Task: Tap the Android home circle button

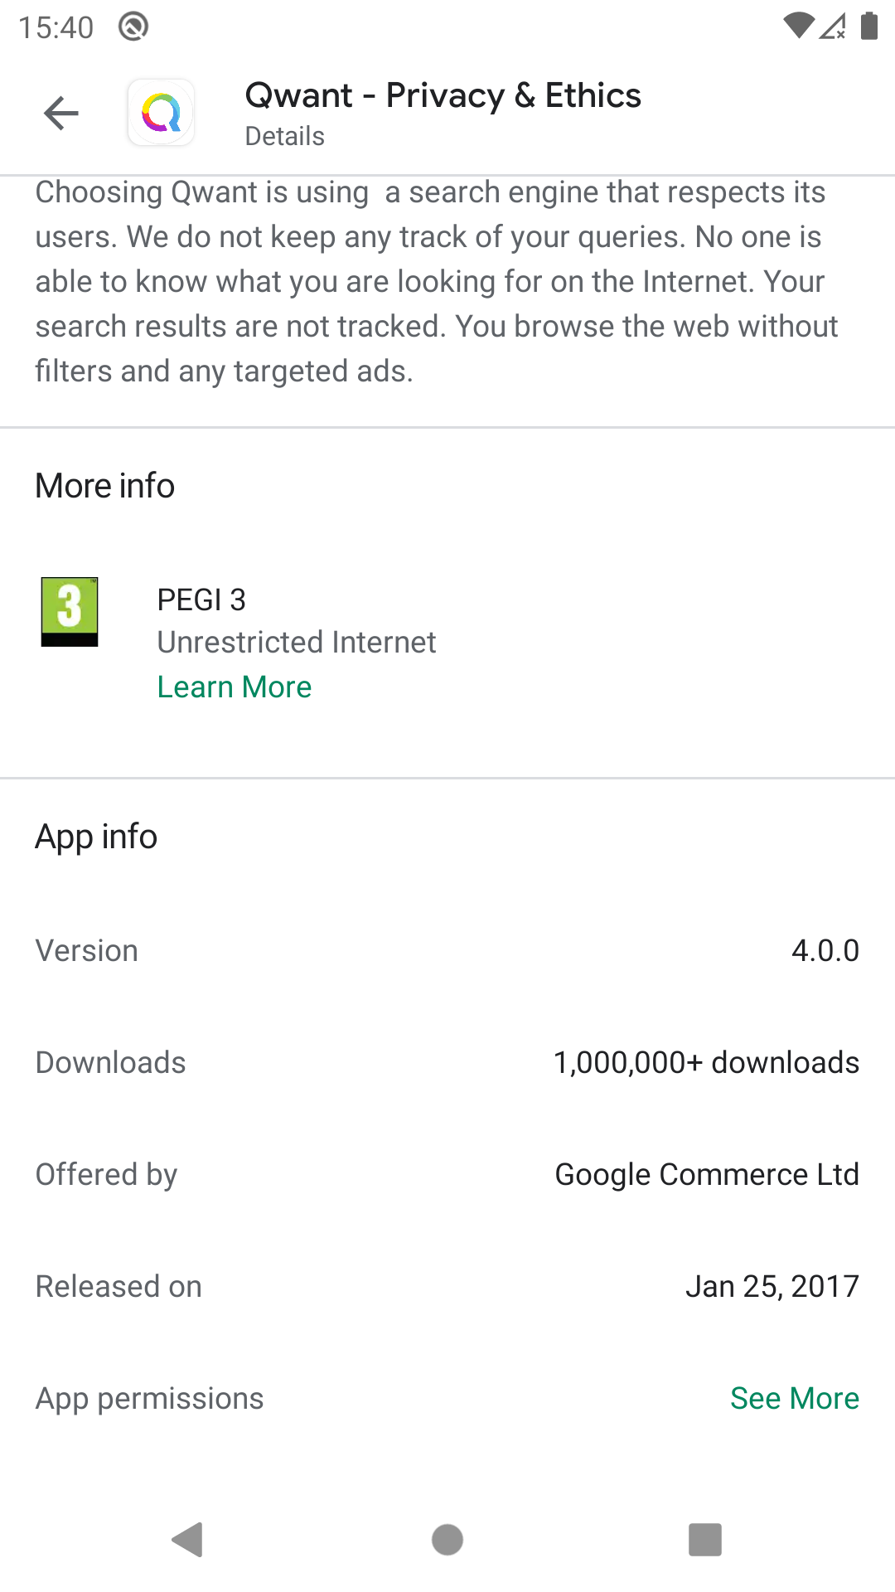Action: click(x=447, y=1540)
